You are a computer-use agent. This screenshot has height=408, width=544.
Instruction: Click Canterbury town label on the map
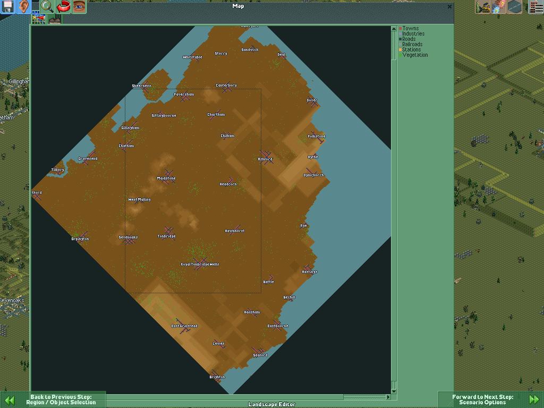tap(226, 86)
